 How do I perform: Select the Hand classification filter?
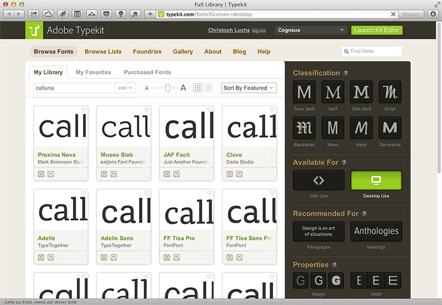pos(361,128)
